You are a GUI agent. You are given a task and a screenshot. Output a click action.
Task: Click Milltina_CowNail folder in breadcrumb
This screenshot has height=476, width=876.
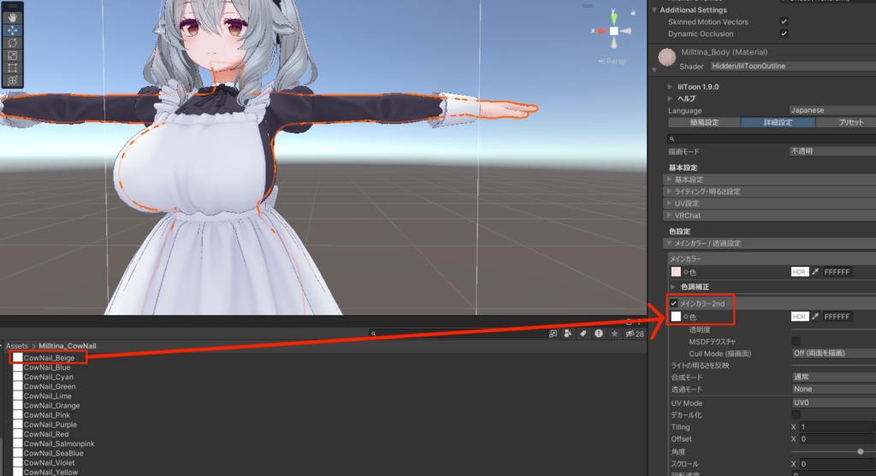[67, 346]
